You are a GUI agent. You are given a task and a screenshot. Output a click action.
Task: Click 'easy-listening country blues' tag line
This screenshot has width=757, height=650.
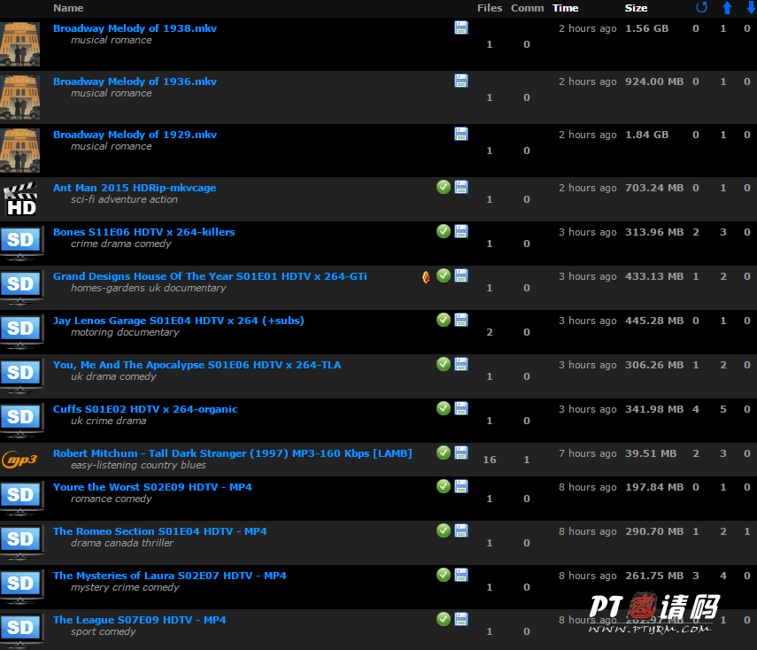[x=138, y=465]
